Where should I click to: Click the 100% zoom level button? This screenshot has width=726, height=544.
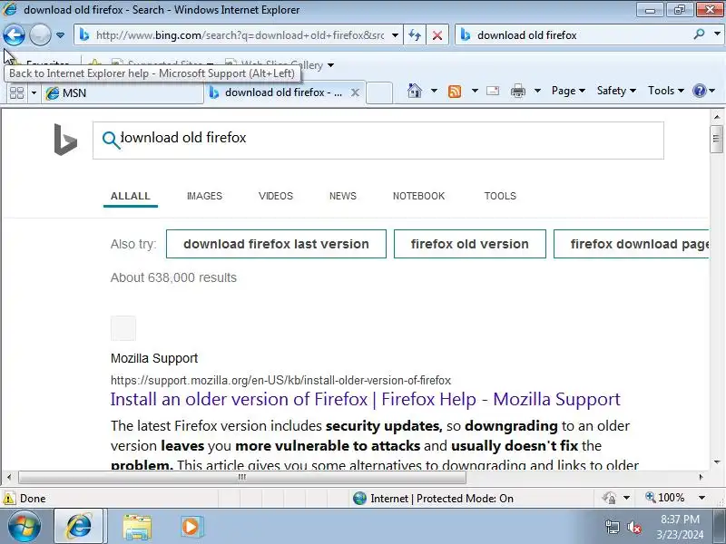coord(665,498)
